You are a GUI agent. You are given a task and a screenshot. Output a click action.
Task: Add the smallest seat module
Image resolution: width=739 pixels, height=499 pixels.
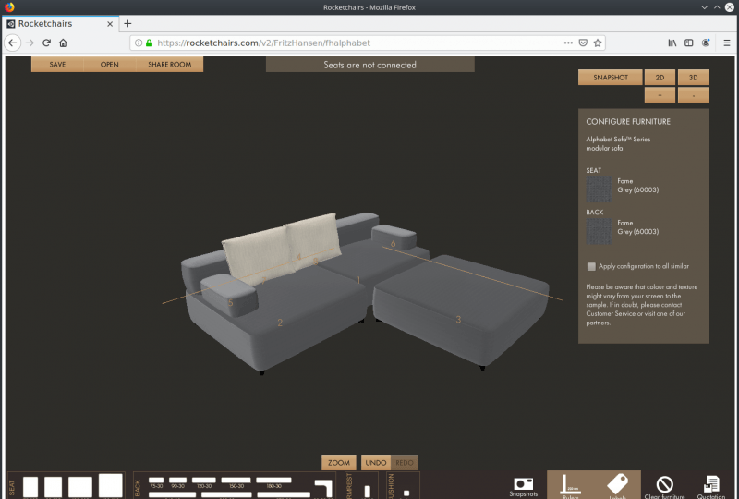[30, 487]
